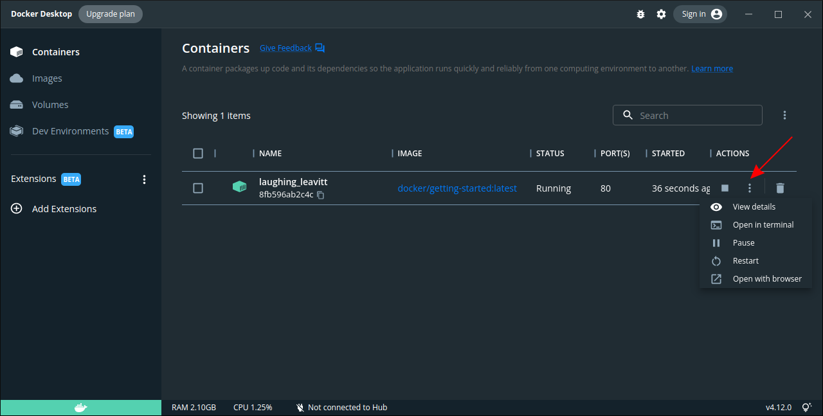Viewport: 823px width, 416px height.
Task: Choose Open in terminal from the menu
Action: pyautogui.click(x=763, y=224)
